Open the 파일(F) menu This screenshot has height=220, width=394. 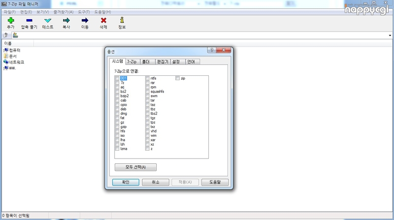pyautogui.click(x=9, y=12)
